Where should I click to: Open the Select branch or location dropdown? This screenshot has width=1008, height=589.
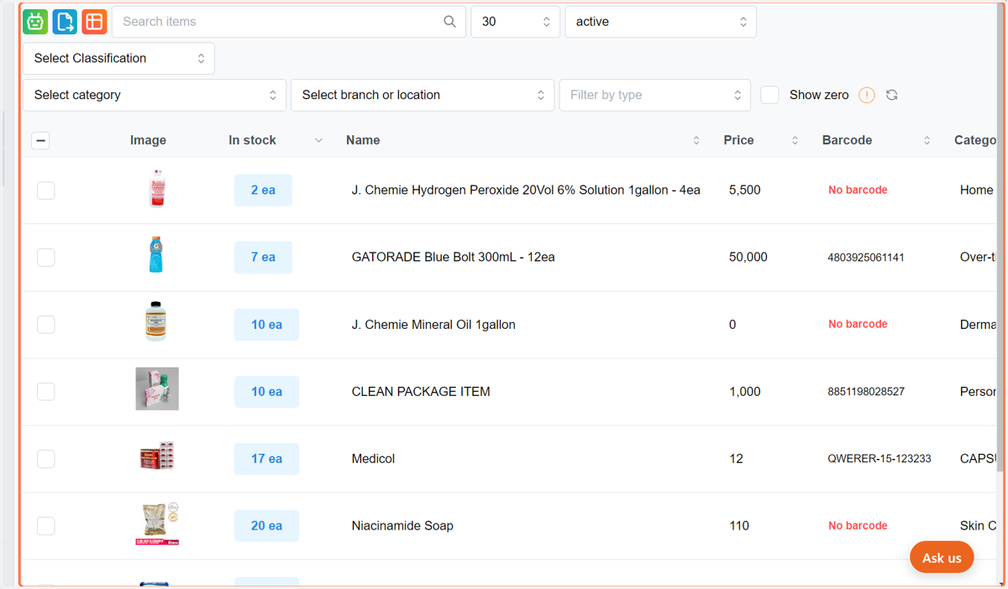pyautogui.click(x=423, y=95)
